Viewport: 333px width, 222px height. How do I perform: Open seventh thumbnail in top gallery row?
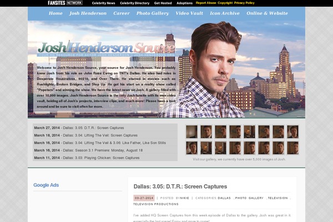279,132
